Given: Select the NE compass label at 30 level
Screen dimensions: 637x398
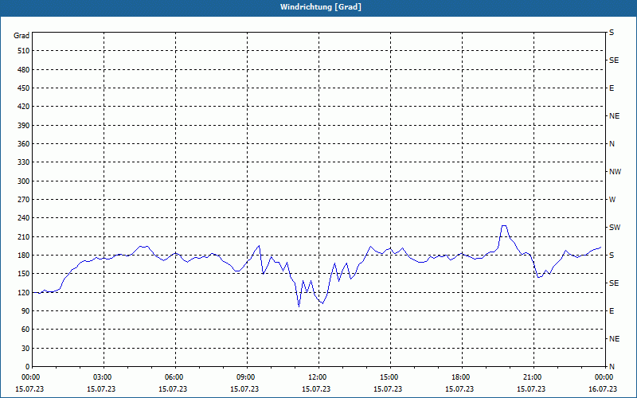Looking at the screenshot, I should [x=614, y=339].
